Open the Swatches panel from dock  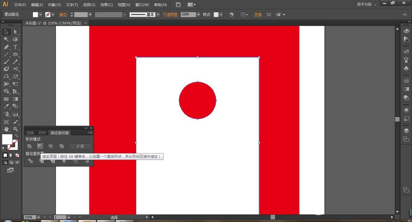(x=406, y=51)
